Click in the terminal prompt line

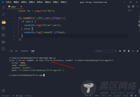[x=27, y=75]
